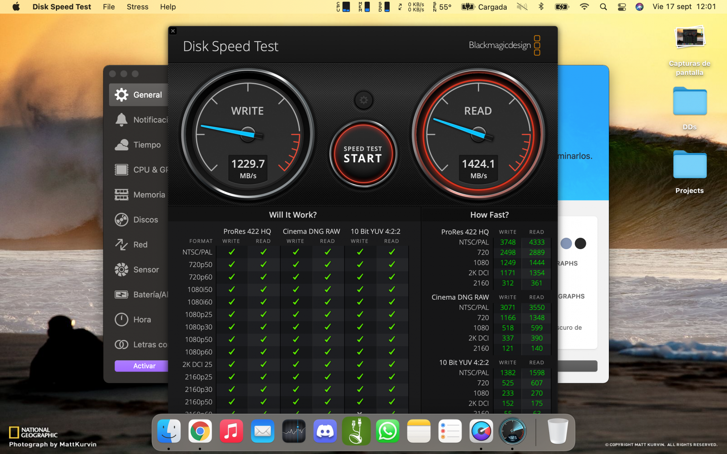Select the Sensor fan icon
727x454 pixels.
(121, 269)
